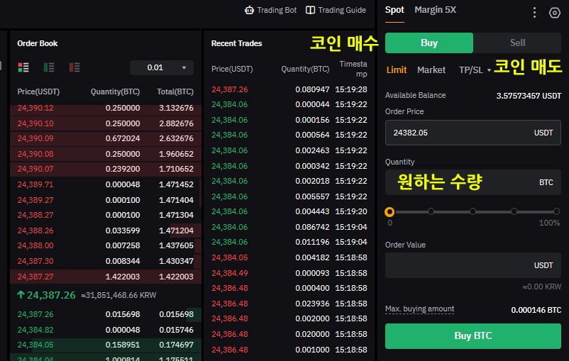Click recent trade quantity 0.086742
This screenshot has height=361, width=569.
[312, 227]
